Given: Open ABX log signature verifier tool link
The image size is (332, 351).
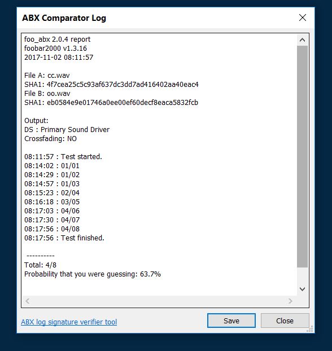Looking at the screenshot, I should point(69,322).
